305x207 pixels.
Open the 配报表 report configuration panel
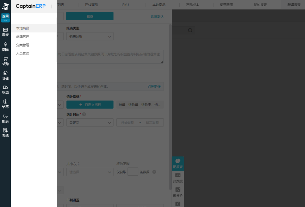(178, 163)
